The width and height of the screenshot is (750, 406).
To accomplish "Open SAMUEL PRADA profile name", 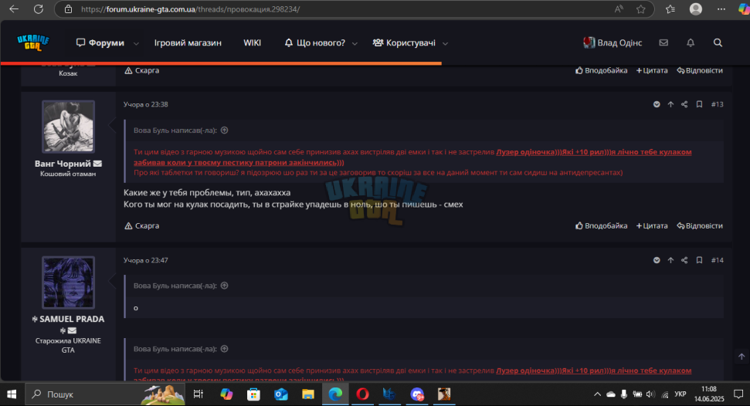I will coord(72,319).
